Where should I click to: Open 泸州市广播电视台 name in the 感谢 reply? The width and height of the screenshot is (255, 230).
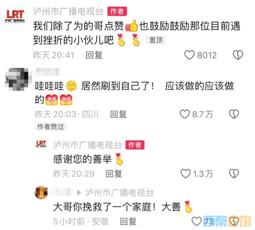coord(87,145)
